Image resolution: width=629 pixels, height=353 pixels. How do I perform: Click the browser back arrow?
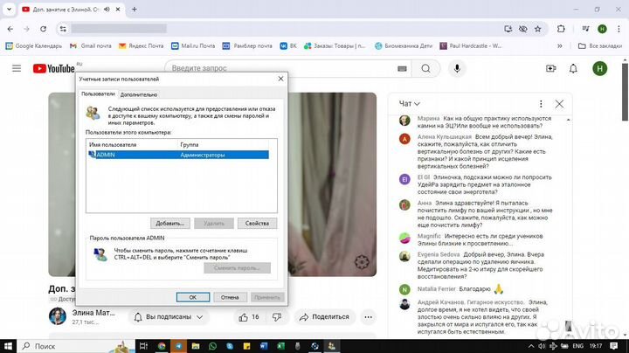[x=10, y=29]
